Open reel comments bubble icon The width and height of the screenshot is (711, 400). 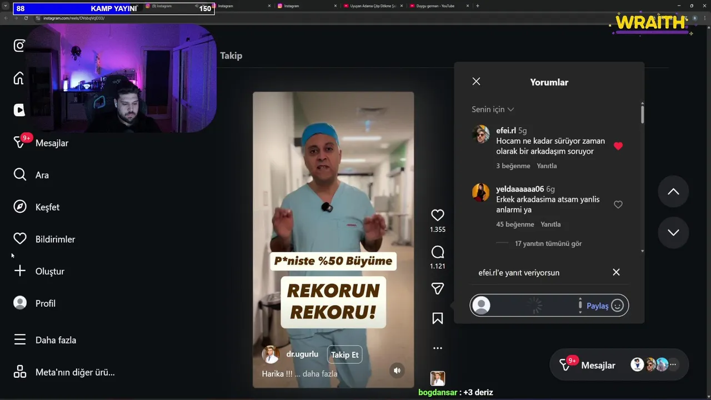[x=438, y=252]
